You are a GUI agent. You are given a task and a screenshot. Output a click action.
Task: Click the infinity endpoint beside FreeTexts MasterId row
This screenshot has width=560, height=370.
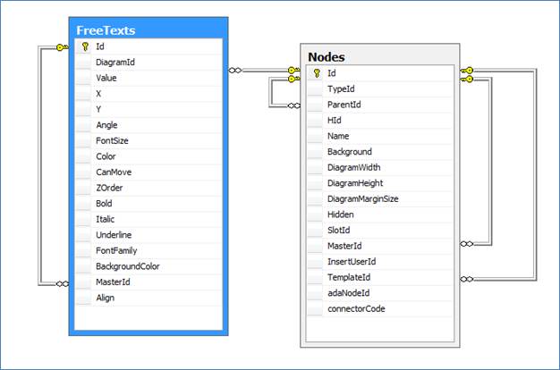(x=61, y=283)
